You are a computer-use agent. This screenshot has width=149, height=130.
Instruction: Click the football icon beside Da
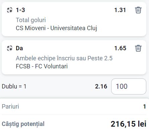click(x=10, y=48)
